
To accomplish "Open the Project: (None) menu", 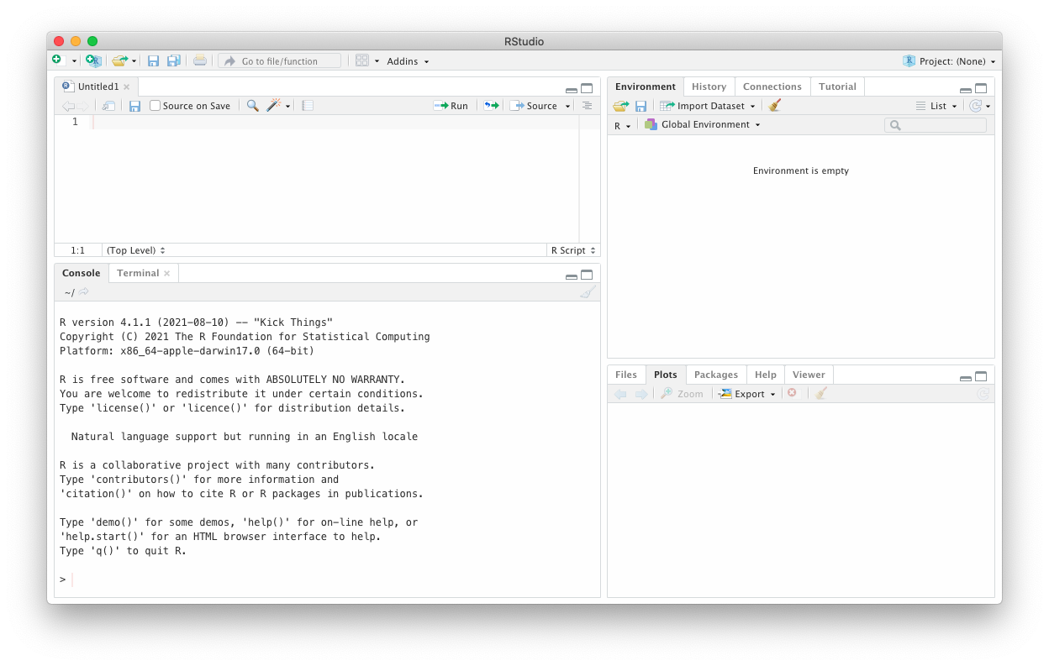I will (x=949, y=60).
